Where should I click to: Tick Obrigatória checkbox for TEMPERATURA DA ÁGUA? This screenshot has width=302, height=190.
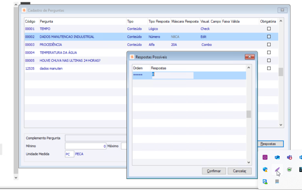[269, 52]
